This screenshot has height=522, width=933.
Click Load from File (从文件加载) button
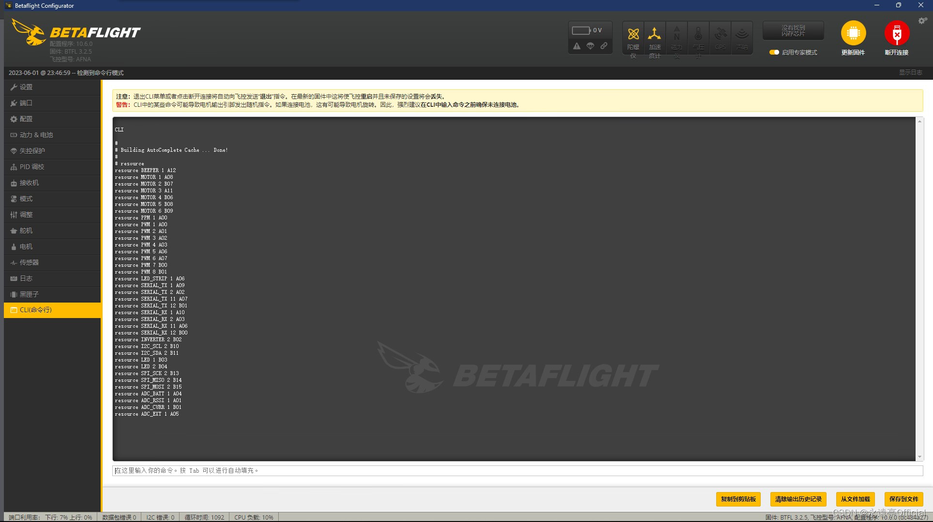click(x=855, y=499)
